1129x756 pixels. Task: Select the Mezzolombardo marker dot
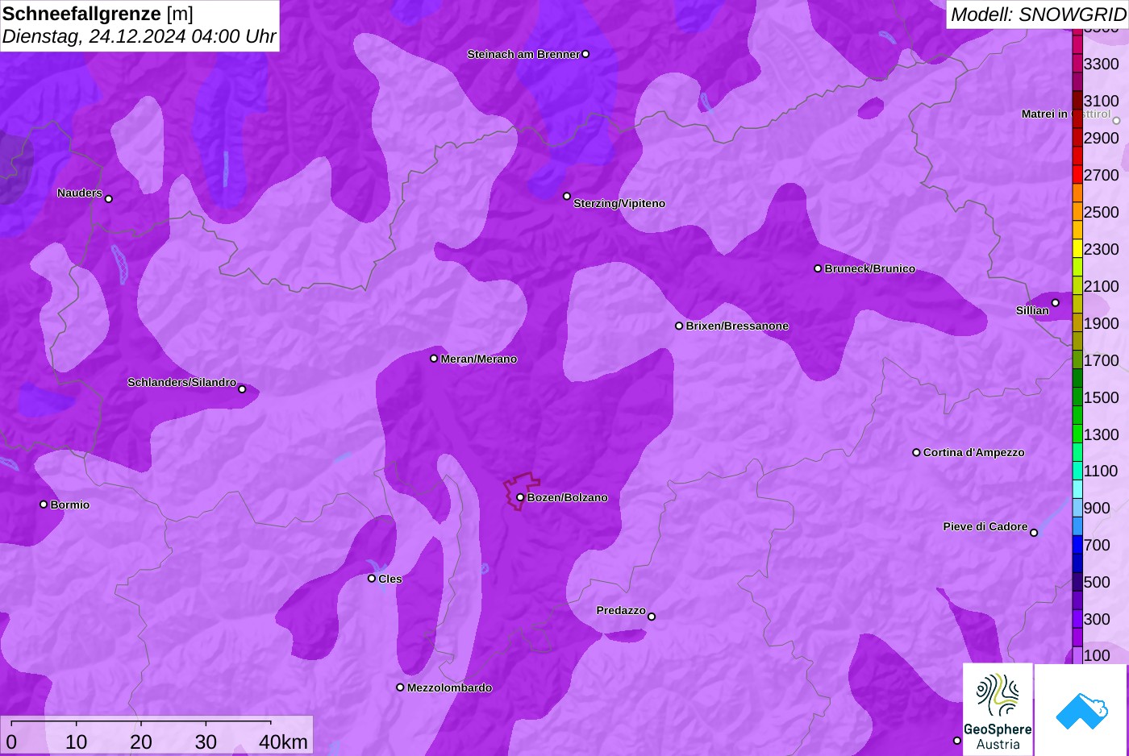400,687
